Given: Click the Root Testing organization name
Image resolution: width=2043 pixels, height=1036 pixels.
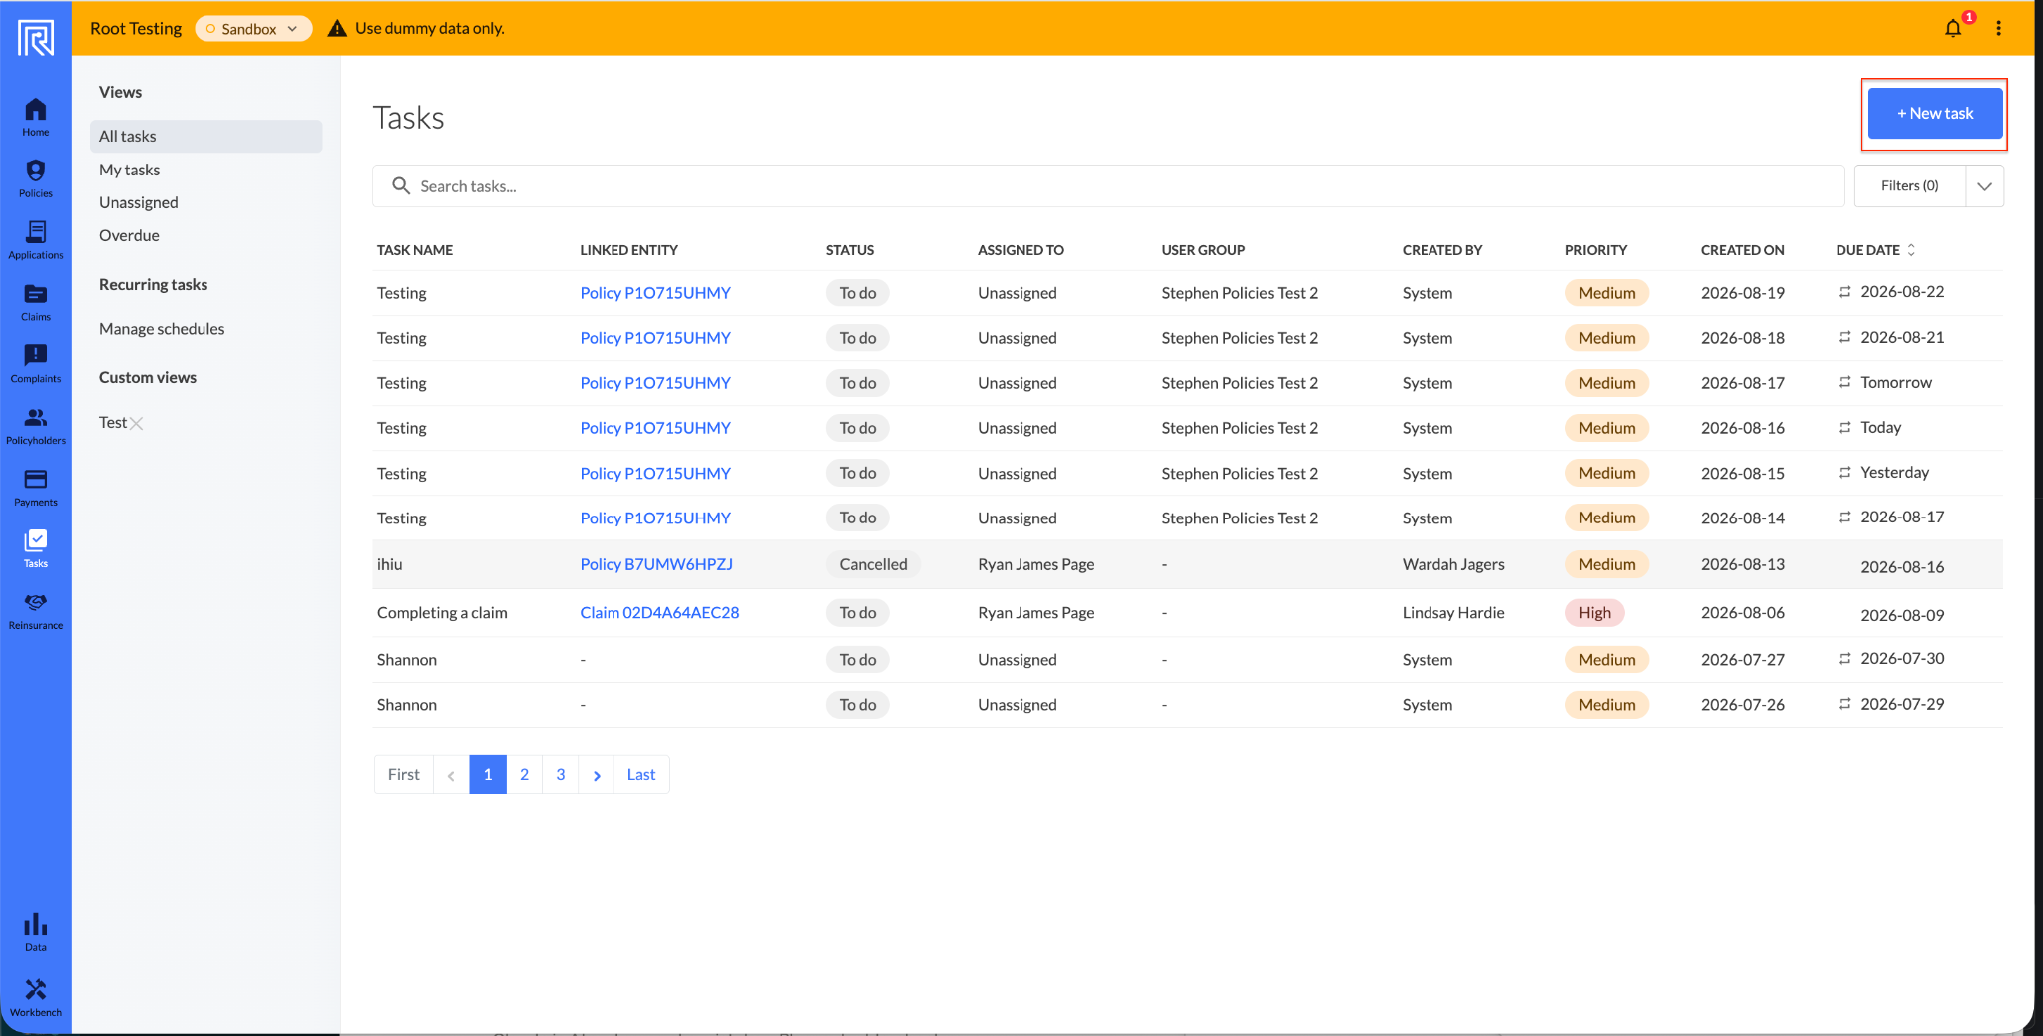Looking at the screenshot, I should (x=136, y=28).
